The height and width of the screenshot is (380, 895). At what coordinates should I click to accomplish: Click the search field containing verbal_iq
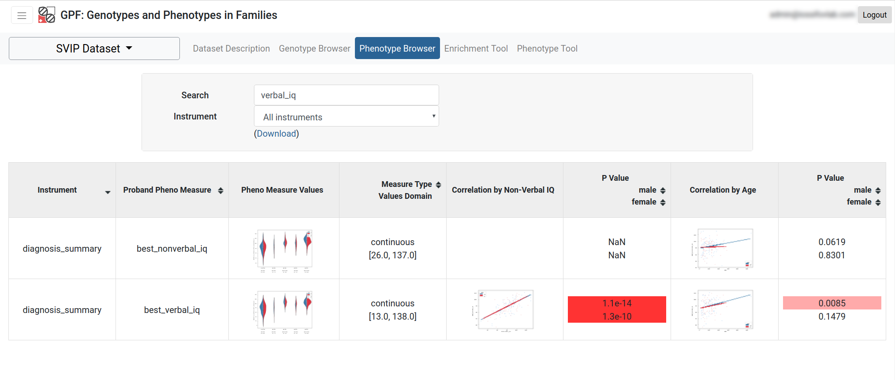tap(347, 95)
